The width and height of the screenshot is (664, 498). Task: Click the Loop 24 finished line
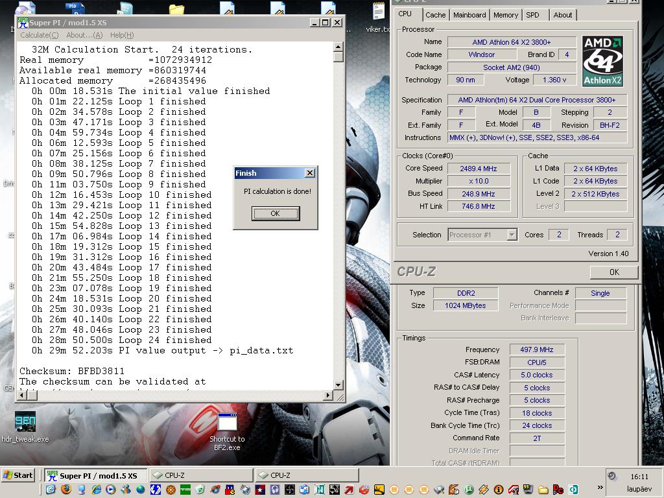pos(121,340)
